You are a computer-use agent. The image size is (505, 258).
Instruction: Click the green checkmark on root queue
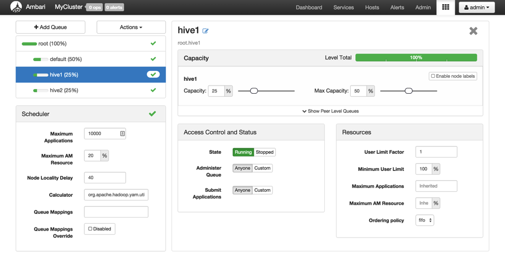point(153,44)
